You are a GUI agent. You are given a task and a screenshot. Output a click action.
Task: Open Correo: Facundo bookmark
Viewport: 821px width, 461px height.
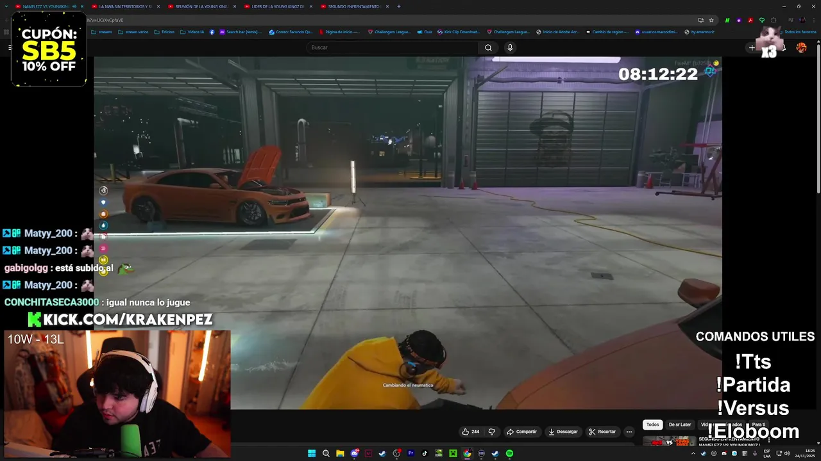[291, 31]
